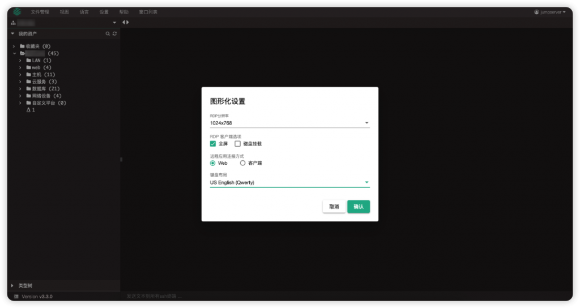Select the 主机 (11) tree label
580x308 pixels.
click(x=44, y=75)
